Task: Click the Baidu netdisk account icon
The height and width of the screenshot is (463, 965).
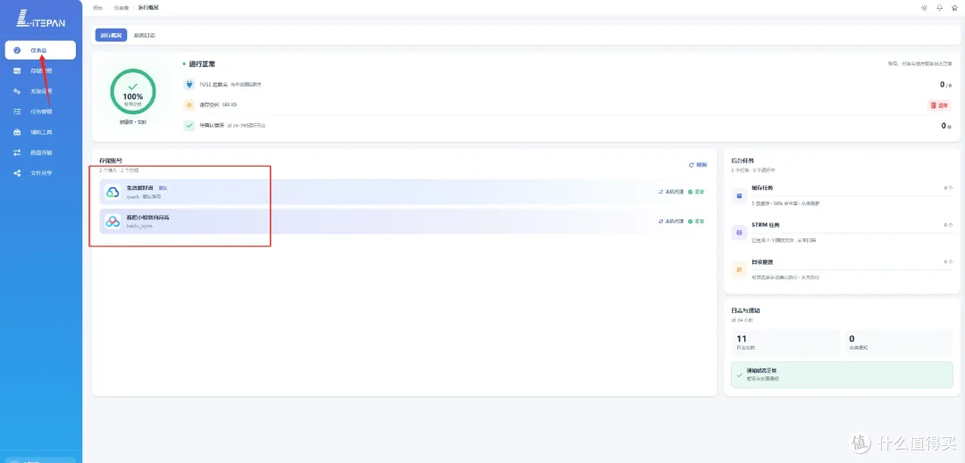Action: (x=113, y=221)
